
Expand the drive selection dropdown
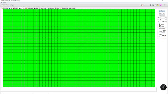139,5
